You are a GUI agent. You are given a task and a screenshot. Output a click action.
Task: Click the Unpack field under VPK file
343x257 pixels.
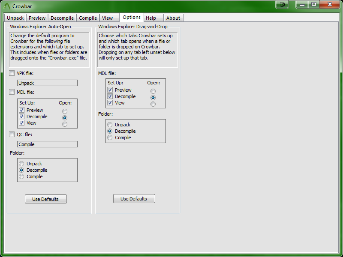pos(47,83)
